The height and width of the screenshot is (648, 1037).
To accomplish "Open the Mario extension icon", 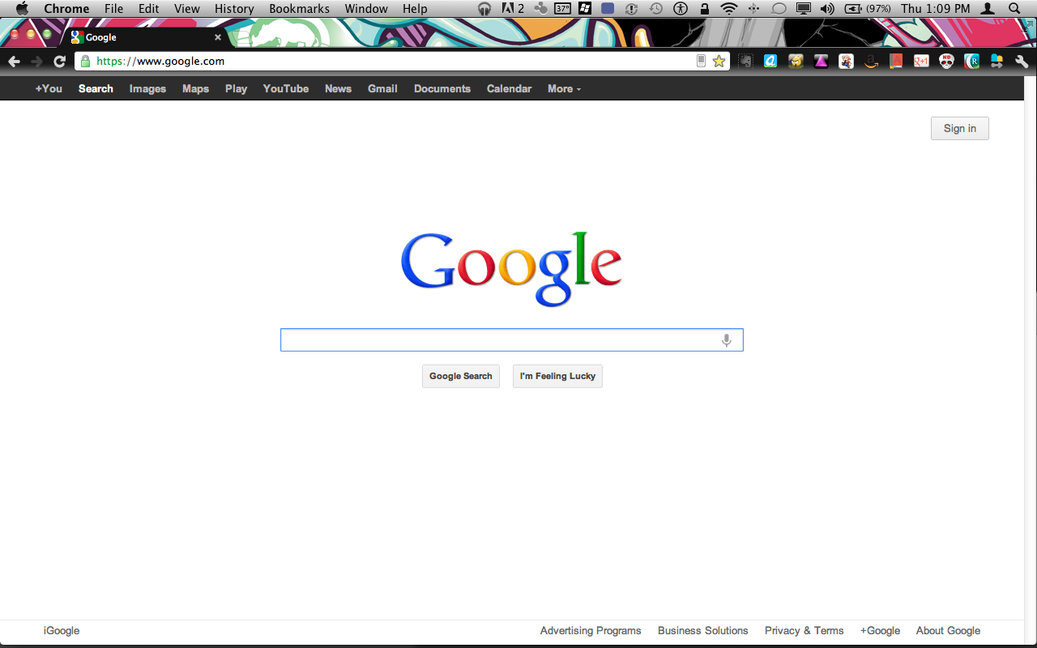I will 846,61.
